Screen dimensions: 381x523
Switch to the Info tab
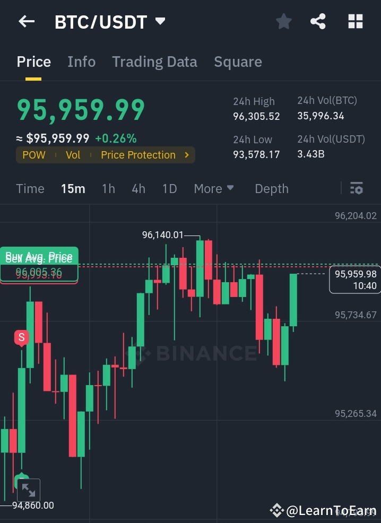tap(81, 62)
